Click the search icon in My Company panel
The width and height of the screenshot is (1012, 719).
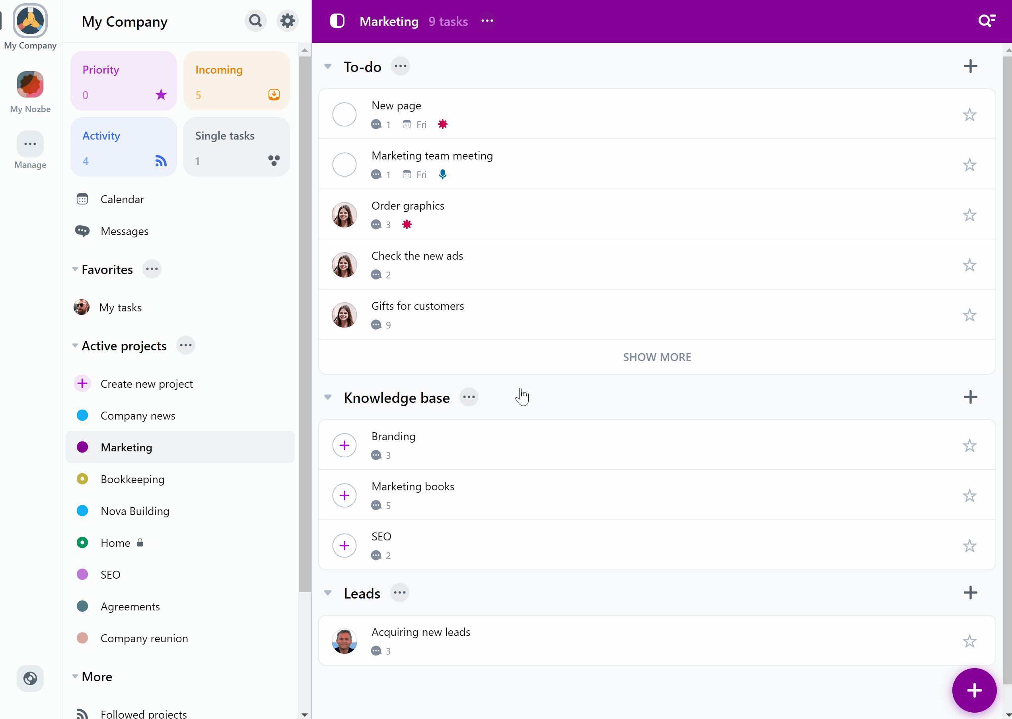[255, 21]
